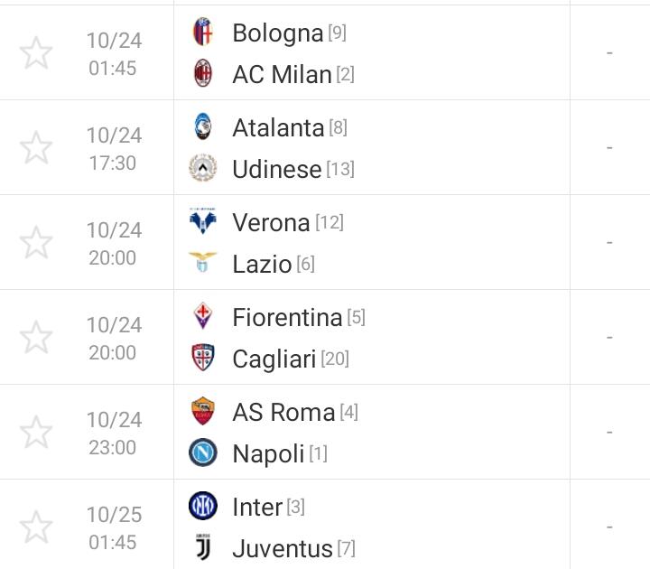
Task: Open the Cagliari team name link
Action: [274, 359]
